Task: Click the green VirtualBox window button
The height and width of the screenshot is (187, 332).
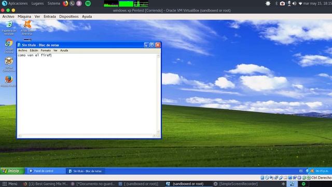Action: click(8, 10)
